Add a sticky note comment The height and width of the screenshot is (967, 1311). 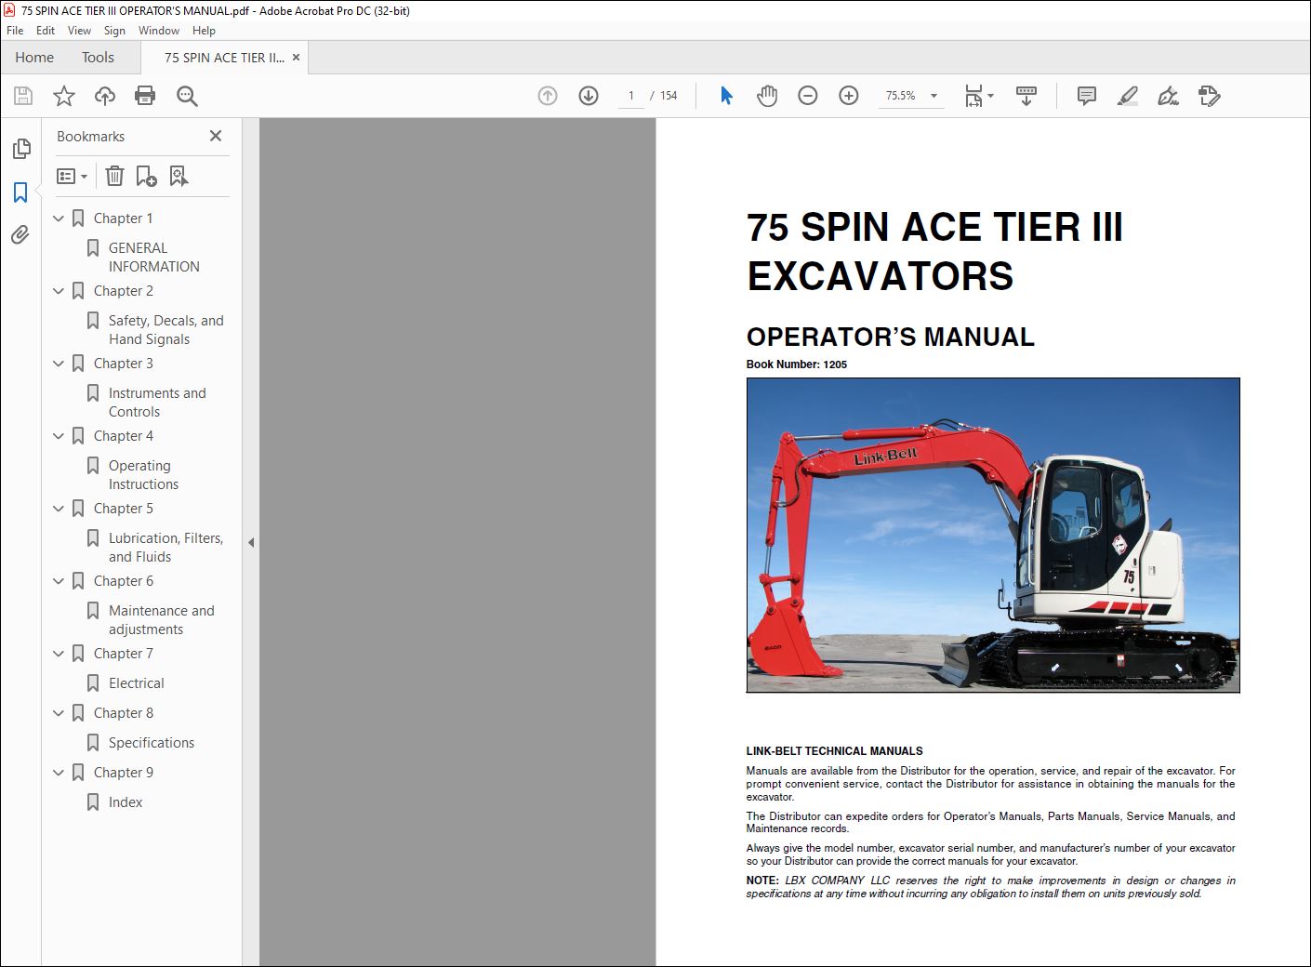[x=1086, y=96]
